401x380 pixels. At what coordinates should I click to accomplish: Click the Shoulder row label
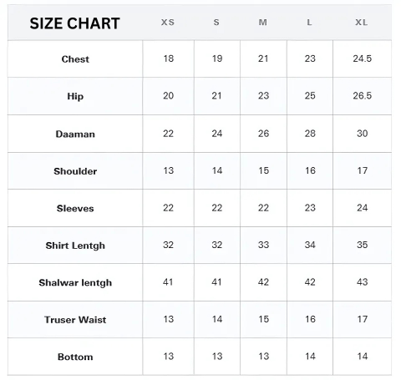click(x=75, y=171)
